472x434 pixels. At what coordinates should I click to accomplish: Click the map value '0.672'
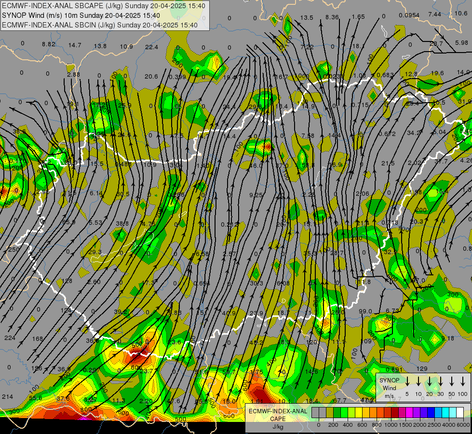[387, 134]
